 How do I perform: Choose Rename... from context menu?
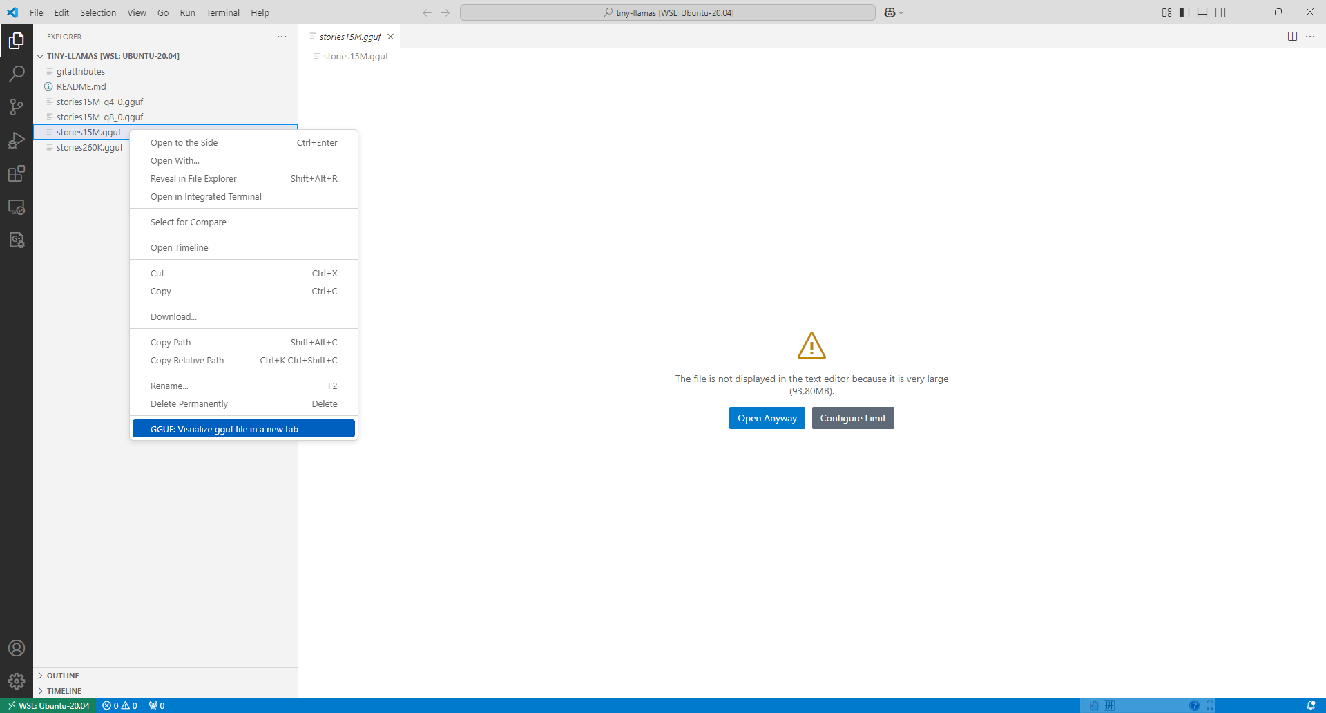pyautogui.click(x=244, y=386)
